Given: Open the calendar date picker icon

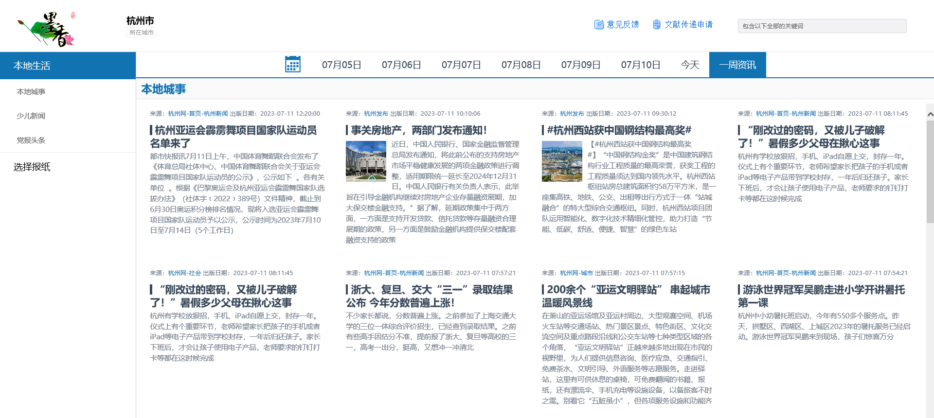Looking at the screenshot, I should tap(292, 65).
